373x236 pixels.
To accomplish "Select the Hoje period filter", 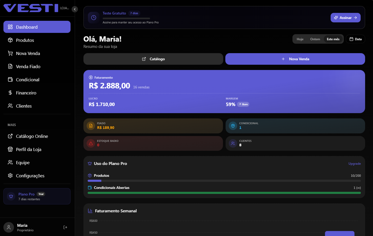I will tap(300, 39).
